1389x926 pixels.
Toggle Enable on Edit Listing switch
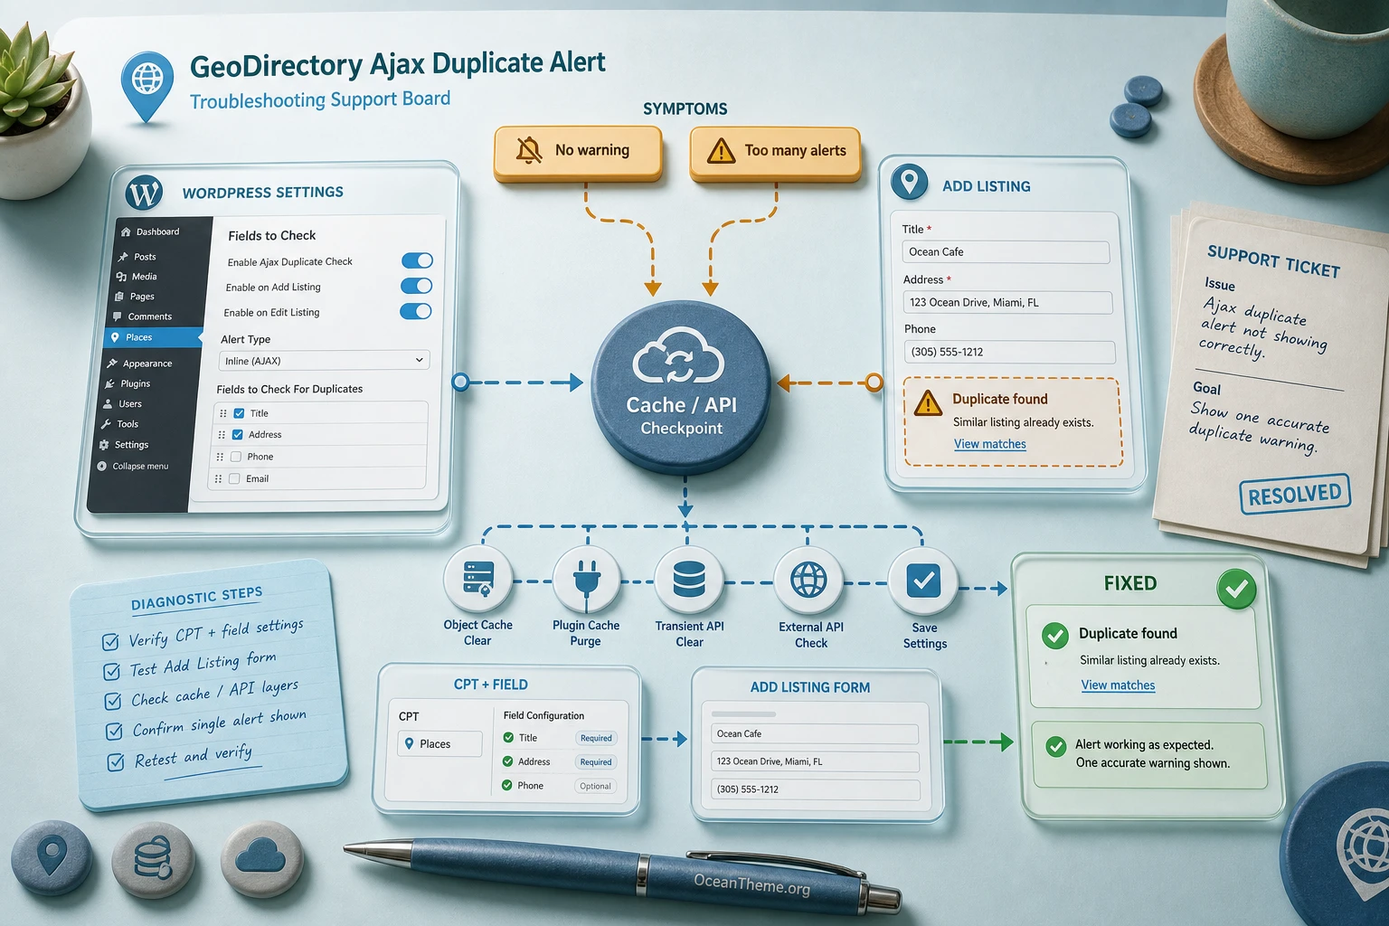[415, 311]
